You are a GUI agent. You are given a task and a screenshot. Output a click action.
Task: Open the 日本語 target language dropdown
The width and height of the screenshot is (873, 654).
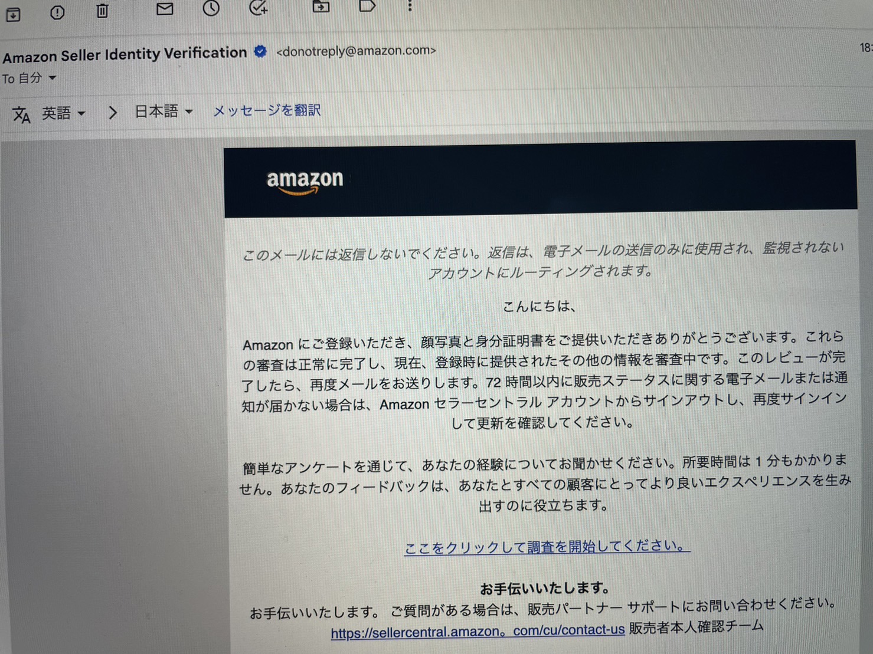[164, 111]
